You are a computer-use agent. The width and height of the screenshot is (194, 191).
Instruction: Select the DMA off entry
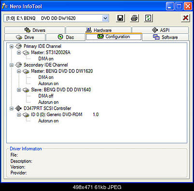[46, 96]
